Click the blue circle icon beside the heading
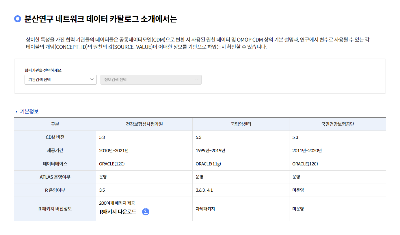The image size is (400, 235). [18, 19]
